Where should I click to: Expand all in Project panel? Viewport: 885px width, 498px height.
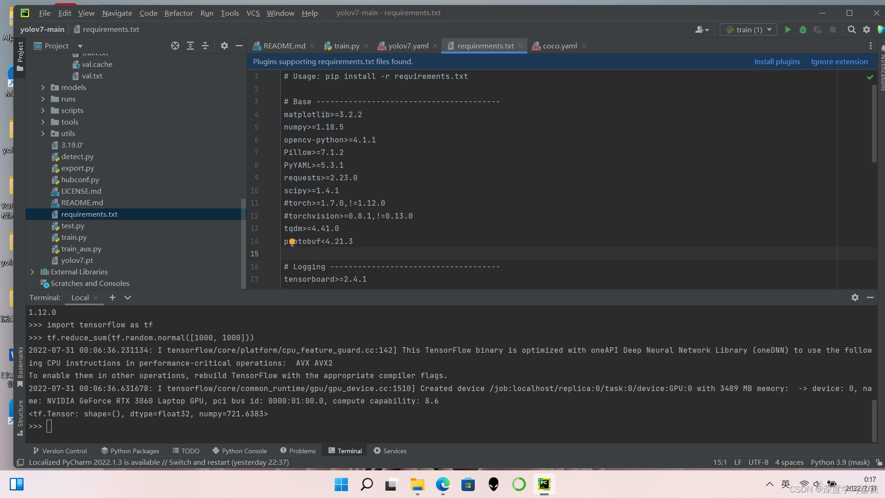click(x=190, y=46)
